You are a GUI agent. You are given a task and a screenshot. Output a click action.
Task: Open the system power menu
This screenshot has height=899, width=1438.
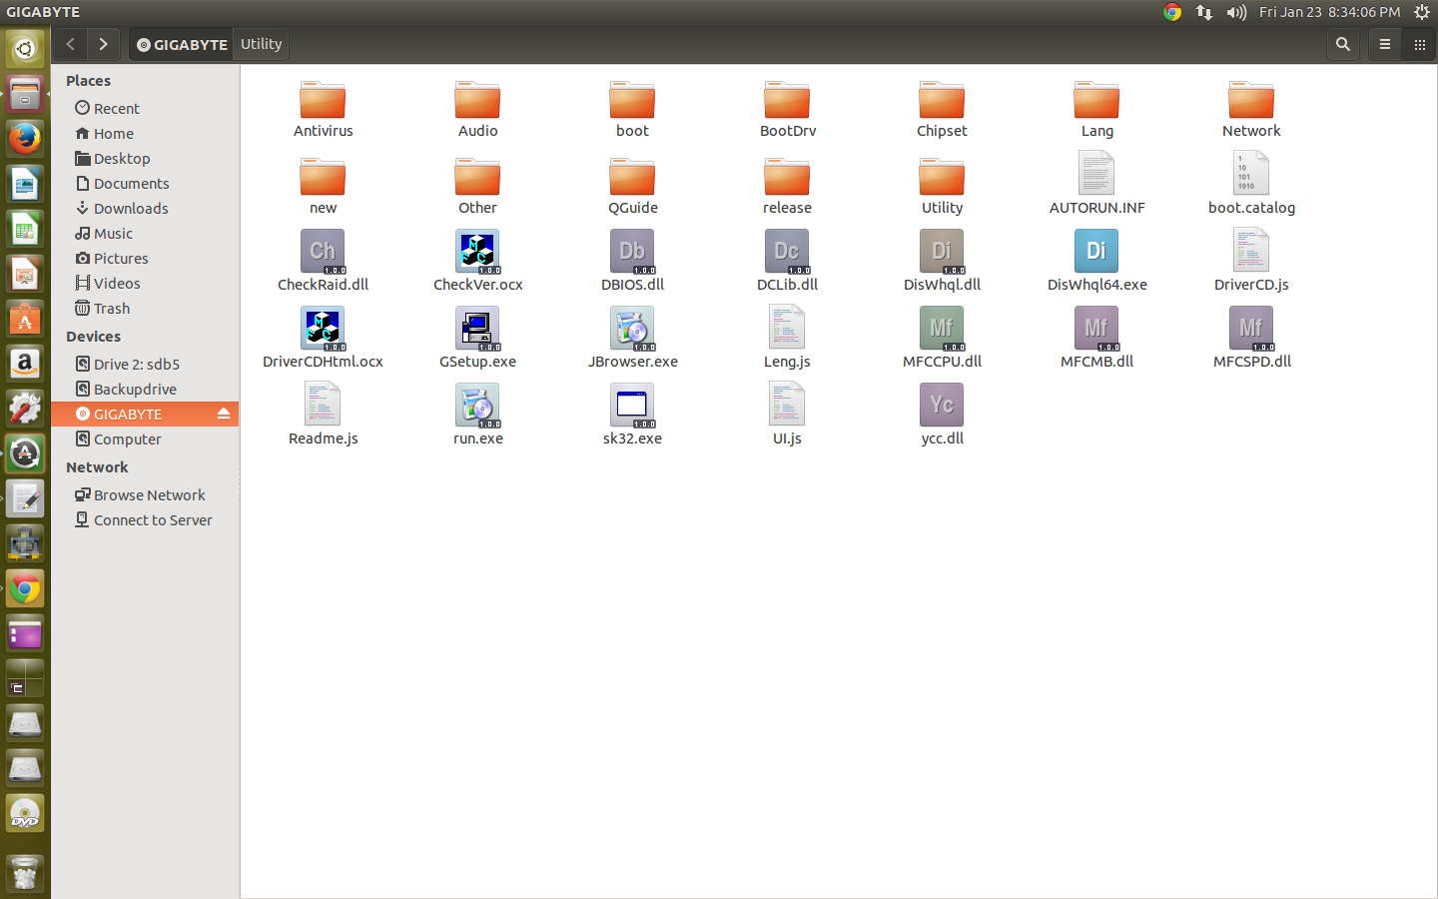(1422, 12)
